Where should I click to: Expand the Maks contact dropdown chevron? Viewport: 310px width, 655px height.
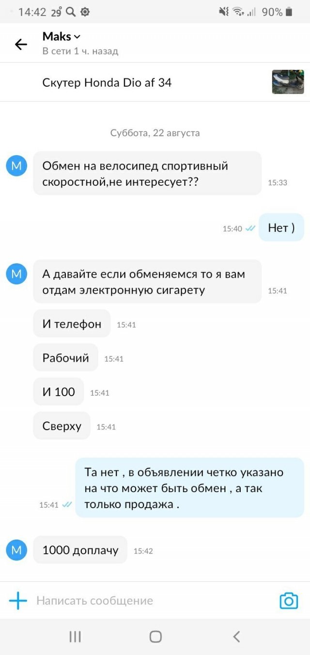click(77, 37)
